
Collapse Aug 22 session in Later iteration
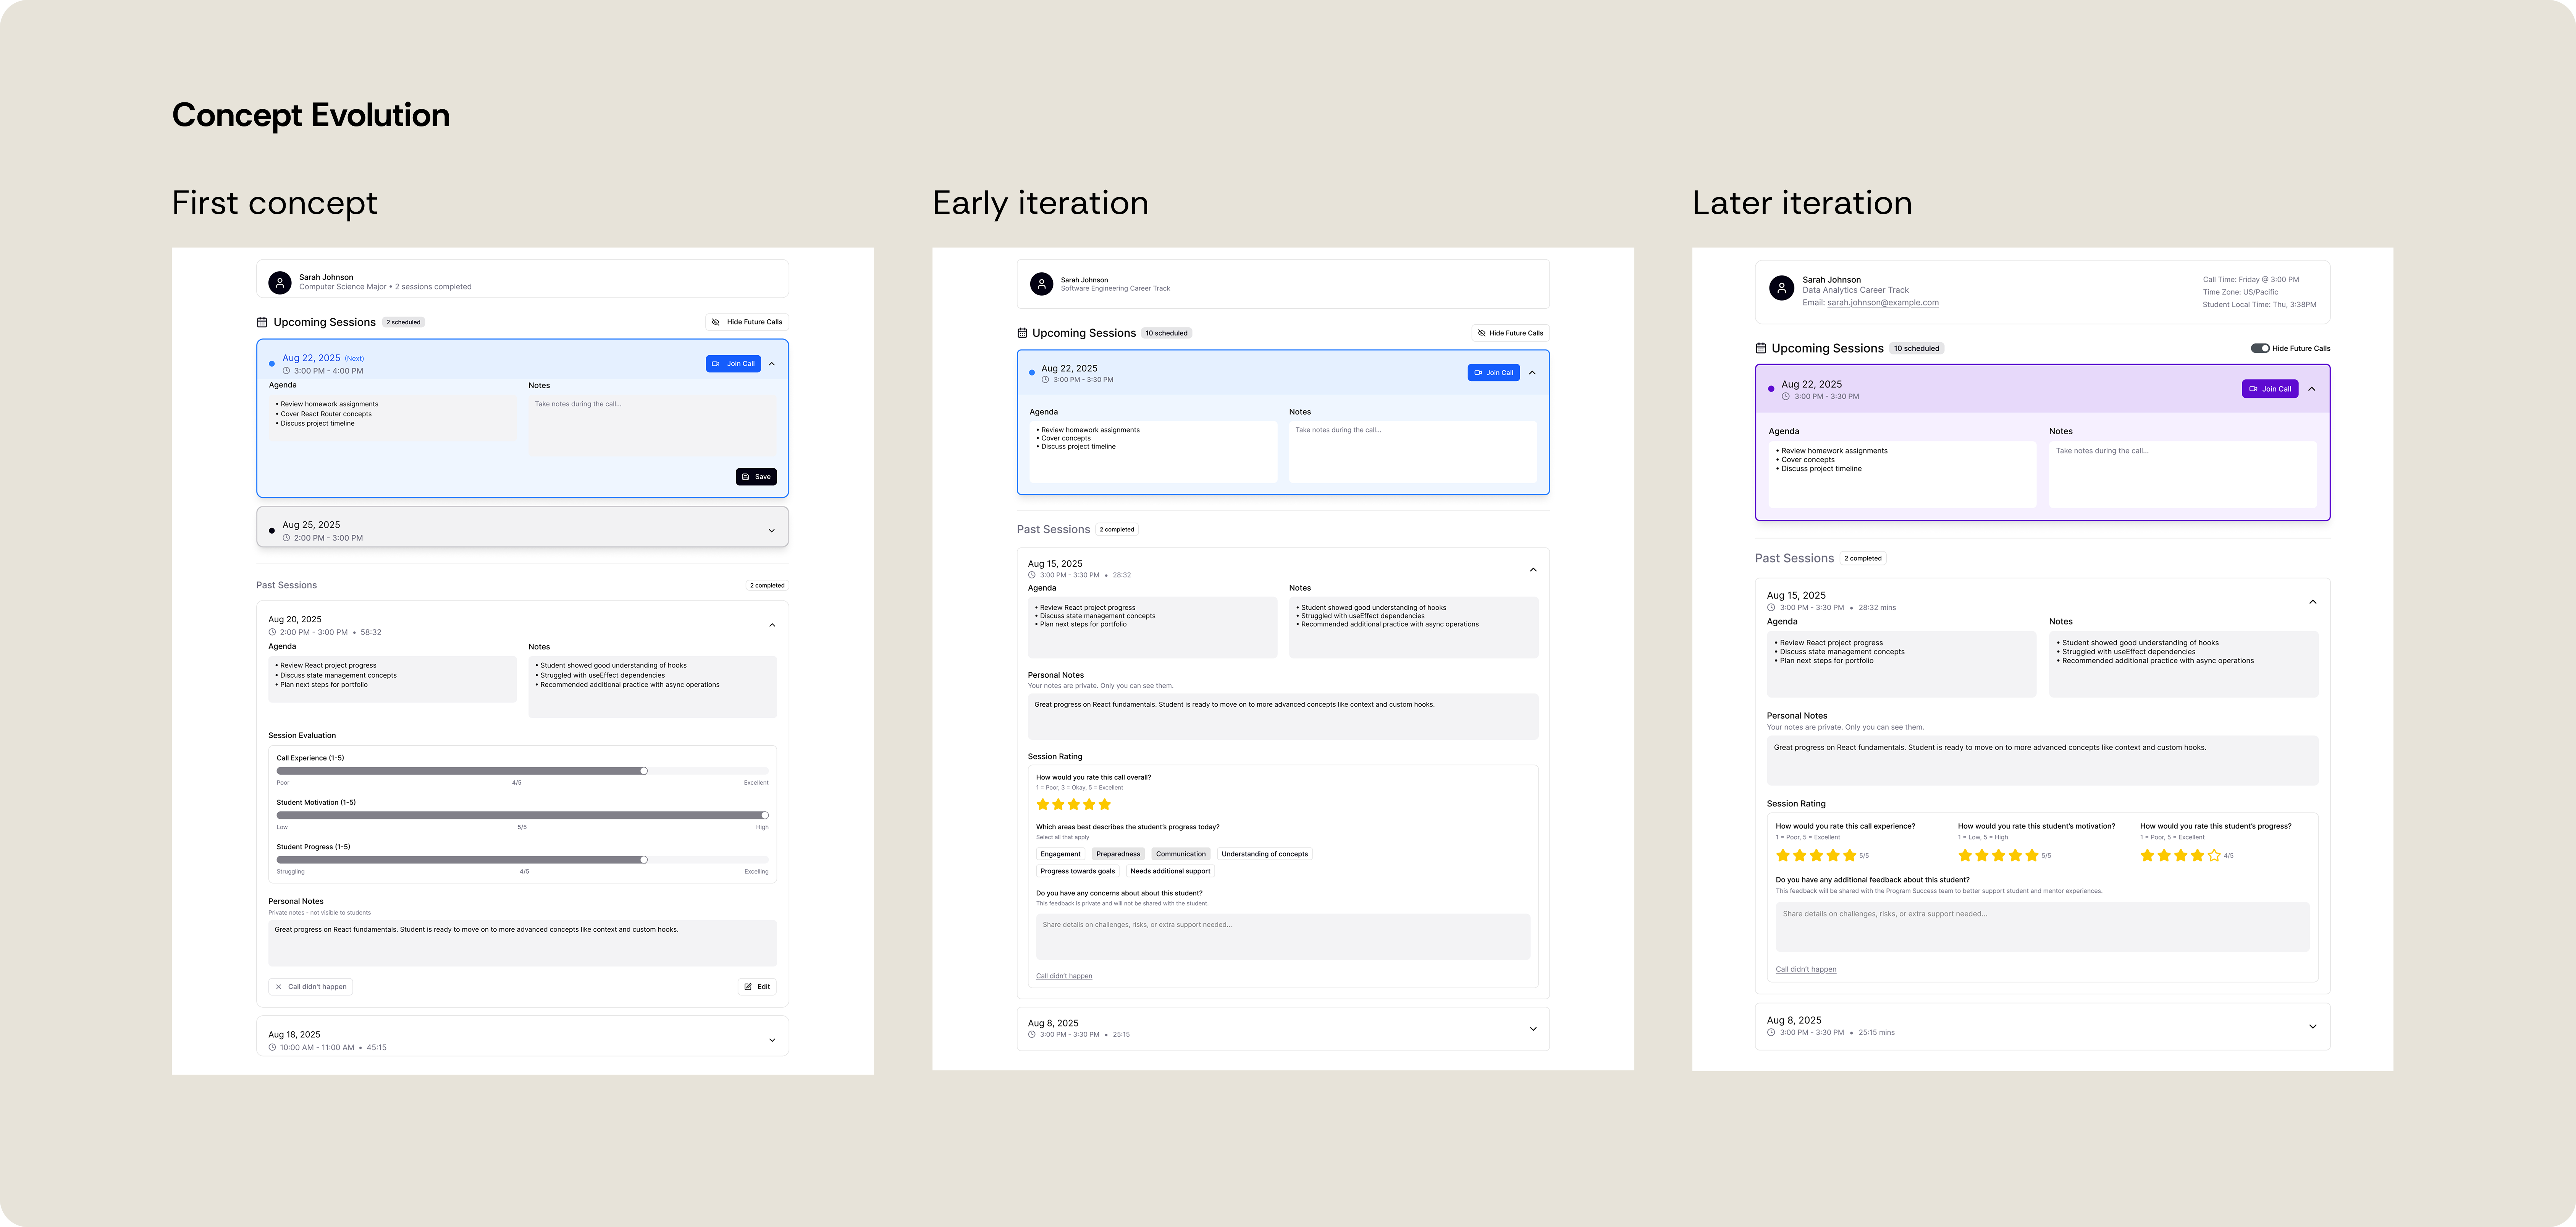(x=2312, y=389)
